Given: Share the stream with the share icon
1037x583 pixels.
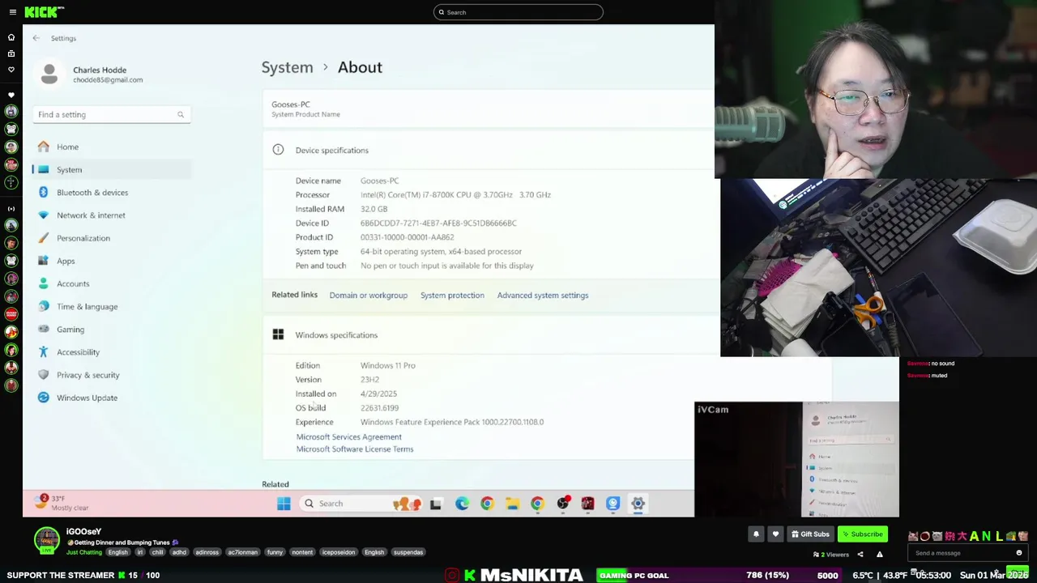Looking at the screenshot, I should [860, 555].
